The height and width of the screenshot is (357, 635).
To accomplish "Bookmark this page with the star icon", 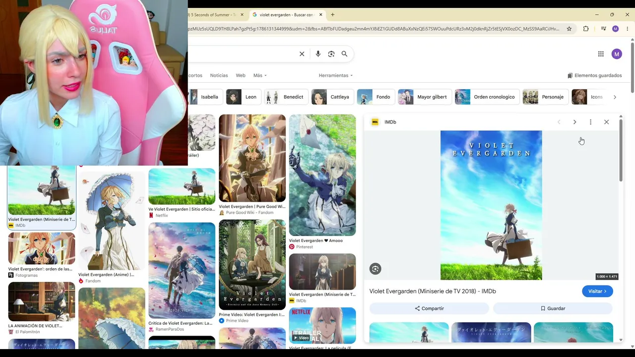I will pyautogui.click(x=569, y=29).
